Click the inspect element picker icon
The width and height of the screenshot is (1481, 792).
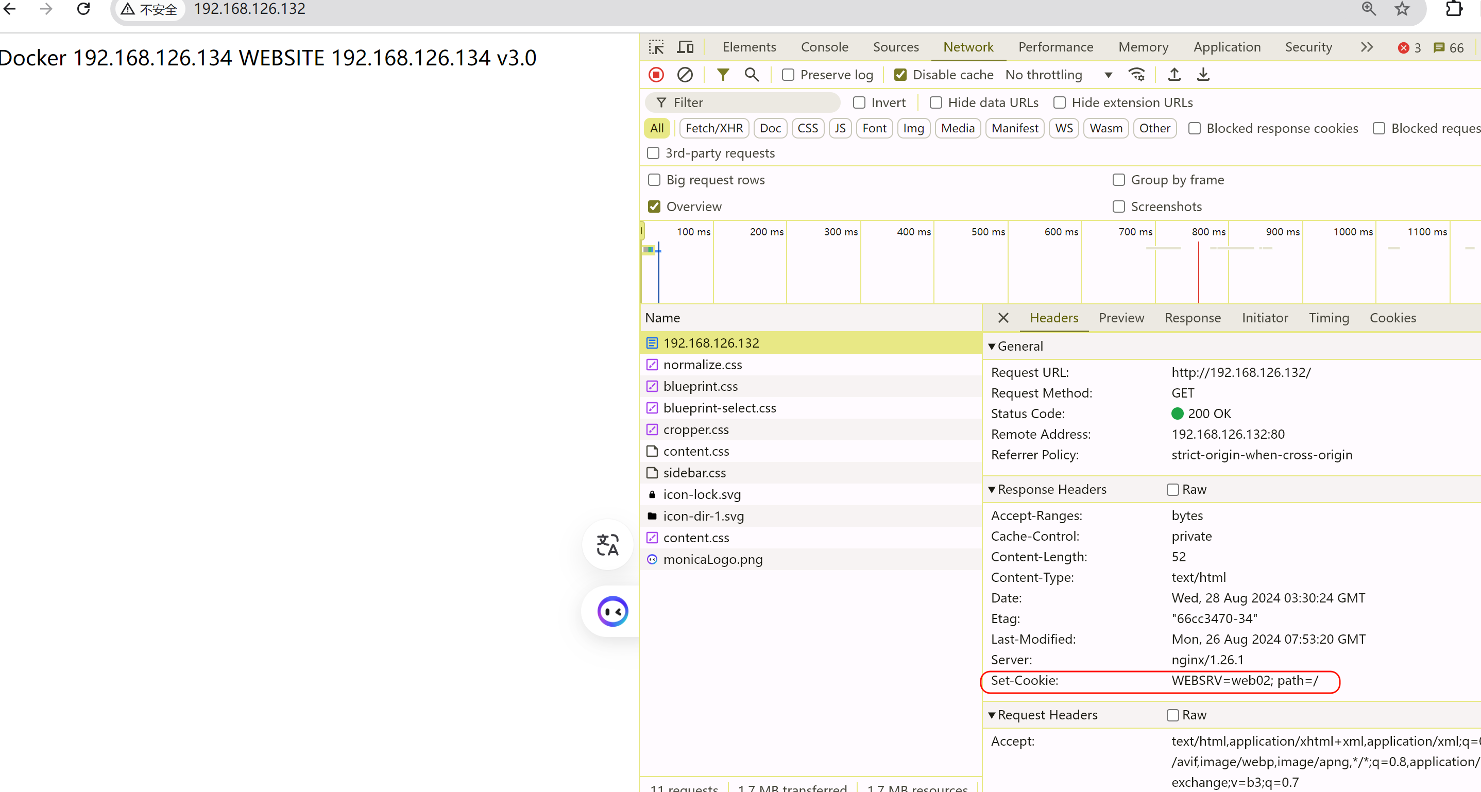(x=656, y=47)
